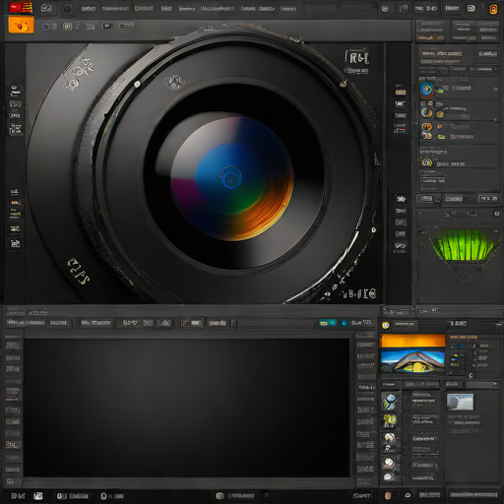This screenshot has height=504, width=504.
Task: Open the first menu item in top menu bar
Action: coord(89,9)
